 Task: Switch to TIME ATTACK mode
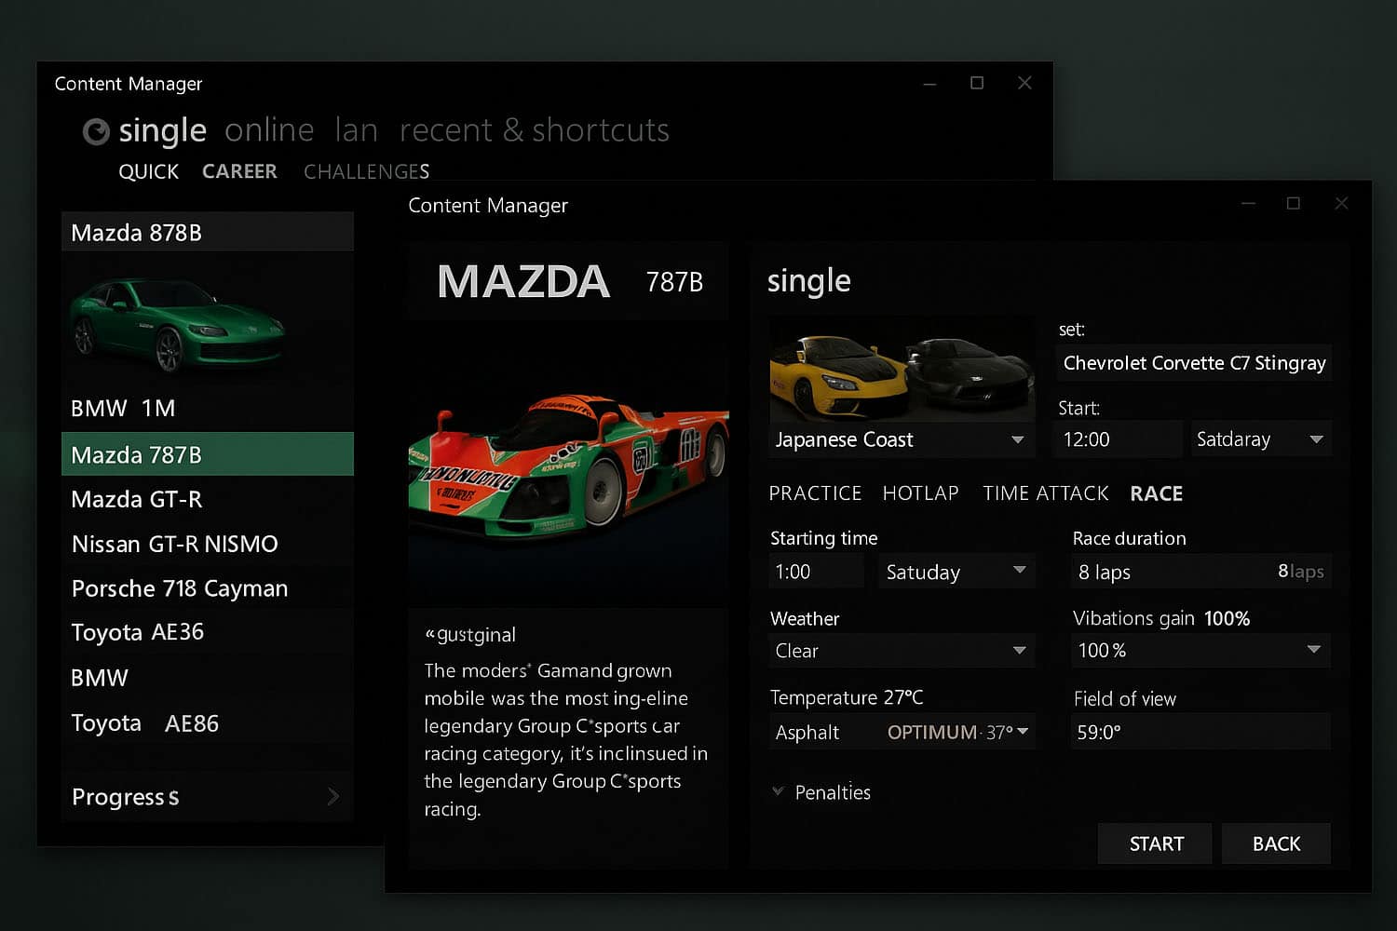coord(1045,493)
